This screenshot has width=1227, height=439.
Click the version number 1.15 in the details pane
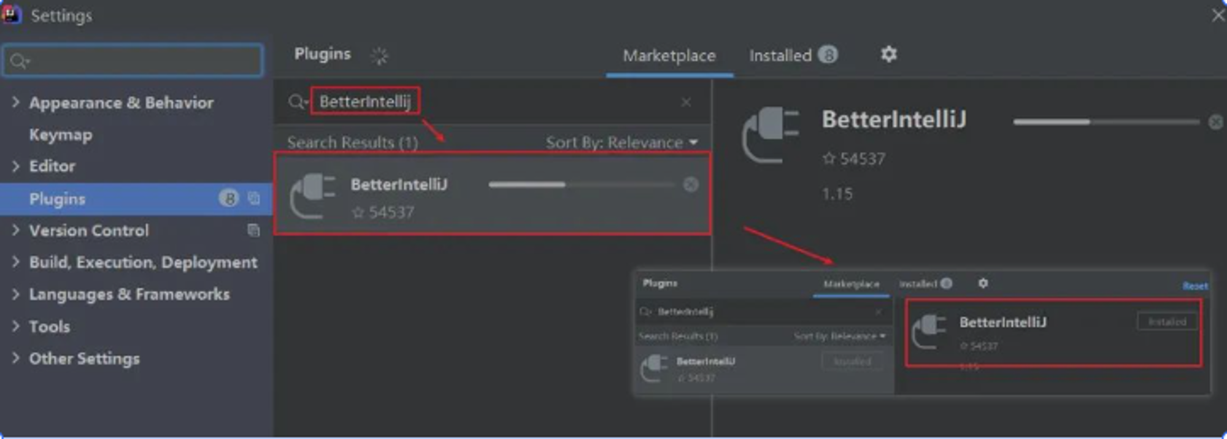[837, 194]
